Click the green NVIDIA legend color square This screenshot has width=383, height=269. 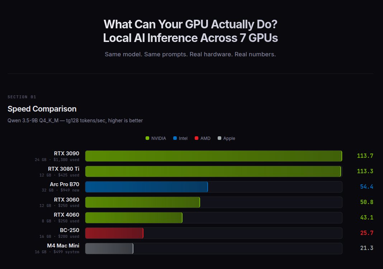pyautogui.click(x=147, y=138)
